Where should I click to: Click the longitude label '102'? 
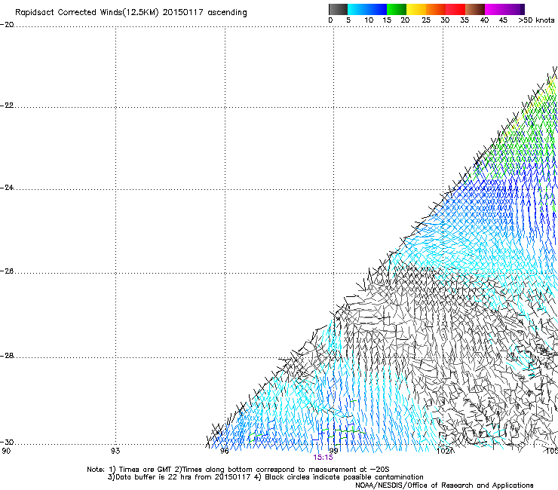(444, 451)
